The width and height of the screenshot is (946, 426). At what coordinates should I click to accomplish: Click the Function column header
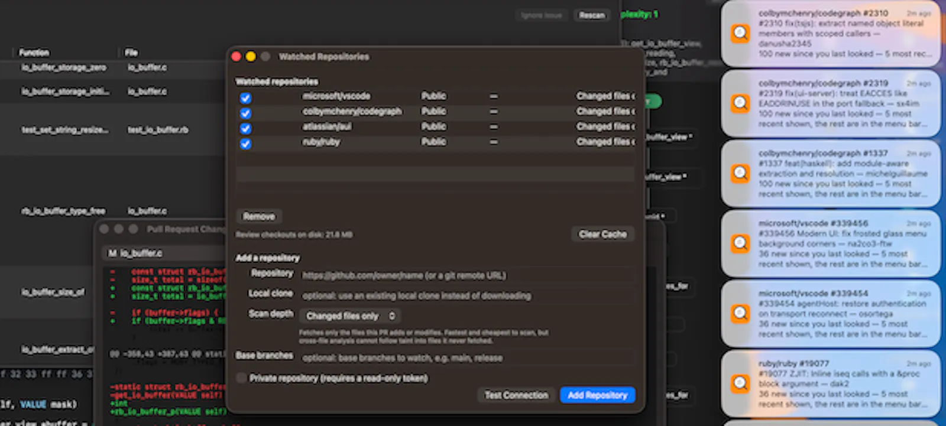coord(34,53)
